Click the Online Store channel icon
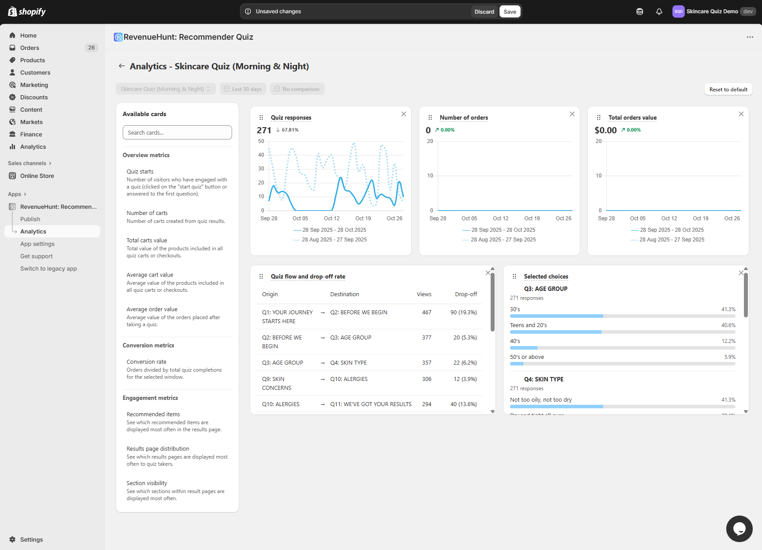 (12, 176)
